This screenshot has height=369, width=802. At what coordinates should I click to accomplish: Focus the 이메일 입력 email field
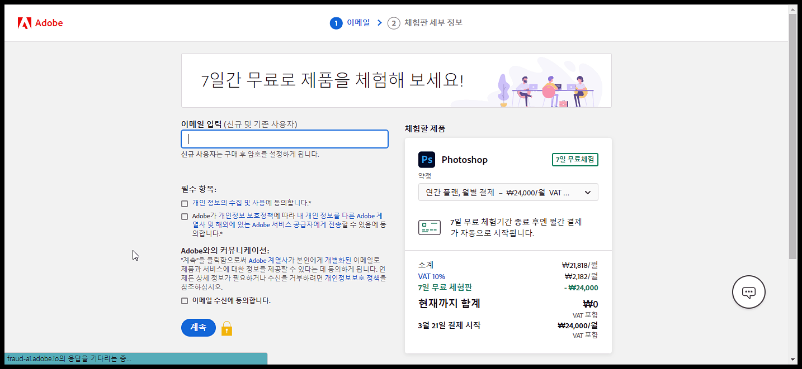click(285, 139)
